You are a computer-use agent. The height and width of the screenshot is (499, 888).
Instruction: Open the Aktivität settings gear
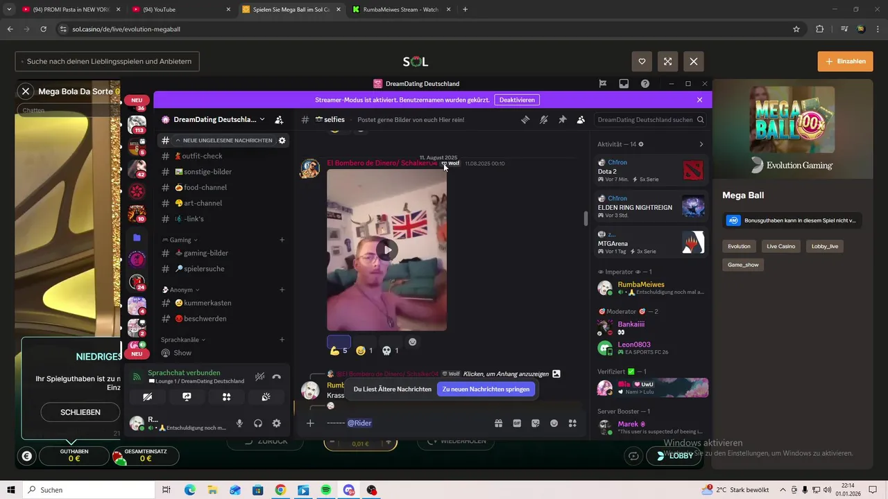pos(640,144)
